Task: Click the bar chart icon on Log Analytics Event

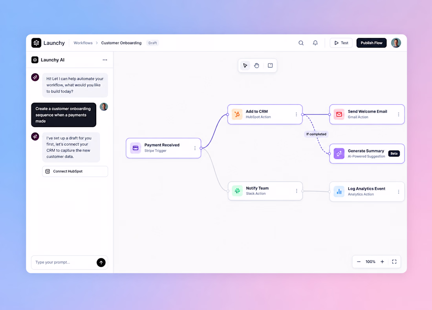Action: click(339, 191)
